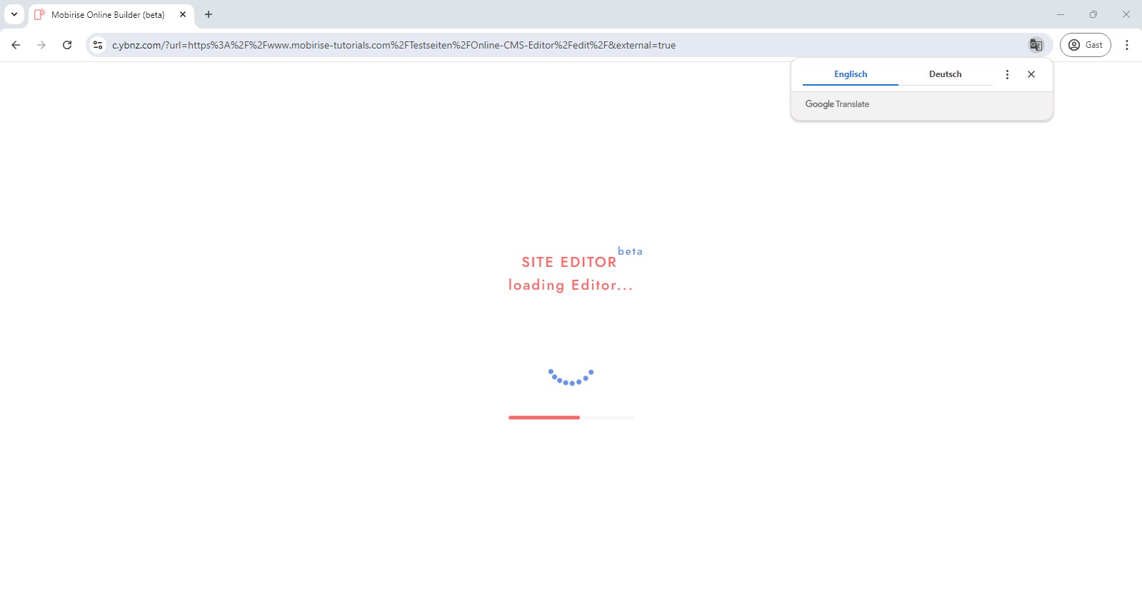Open the Gast profile button
1142x598 pixels.
tap(1085, 45)
